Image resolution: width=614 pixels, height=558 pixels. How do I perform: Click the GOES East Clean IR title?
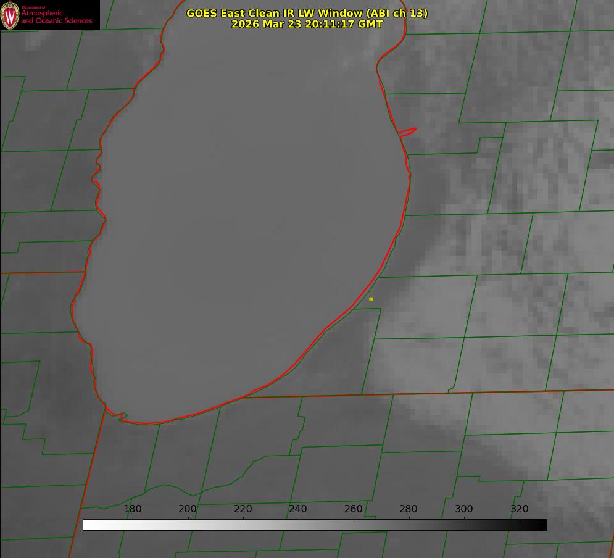point(307,13)
